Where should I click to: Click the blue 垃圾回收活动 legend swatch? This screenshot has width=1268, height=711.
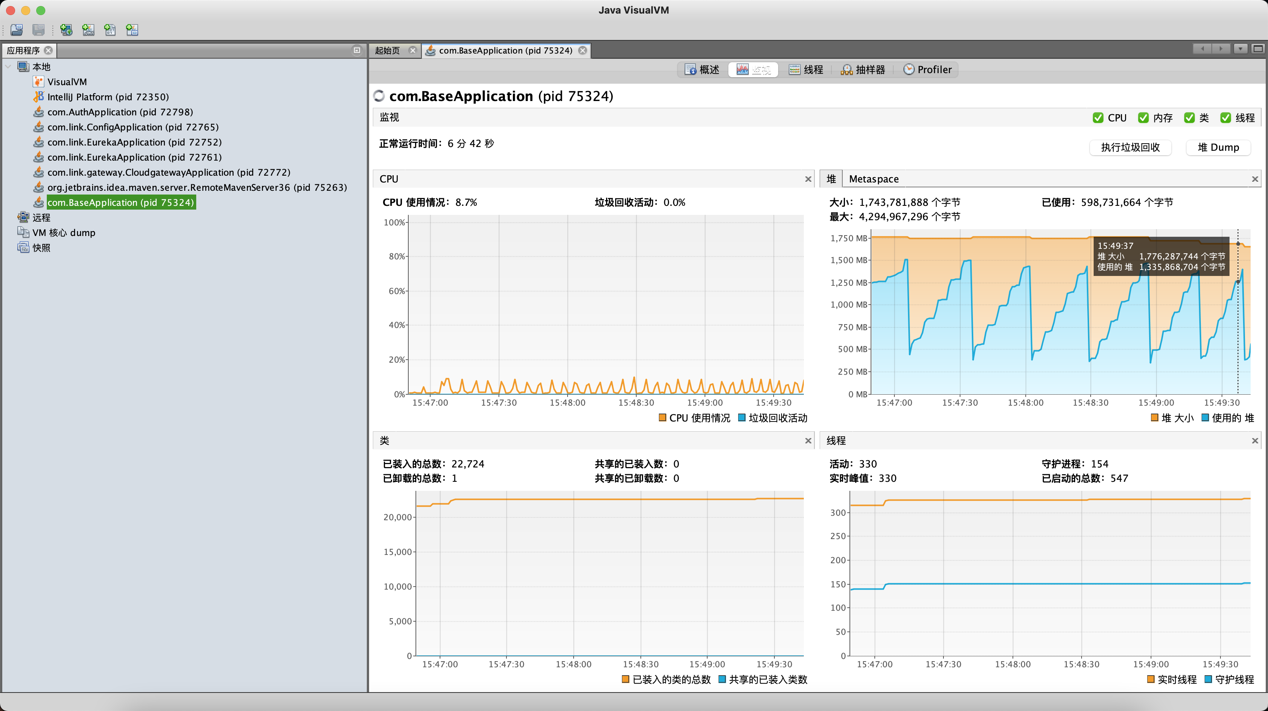[741, 418]
